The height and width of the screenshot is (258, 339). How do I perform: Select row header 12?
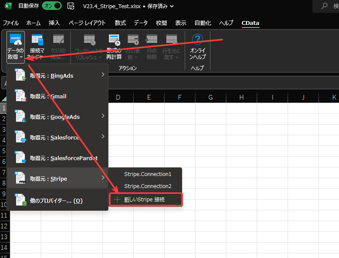click(4, 226)
